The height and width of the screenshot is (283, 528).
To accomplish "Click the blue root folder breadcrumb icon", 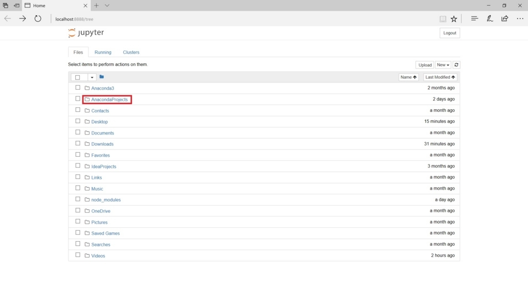I will pyautogui.click(x=102, y=77).
